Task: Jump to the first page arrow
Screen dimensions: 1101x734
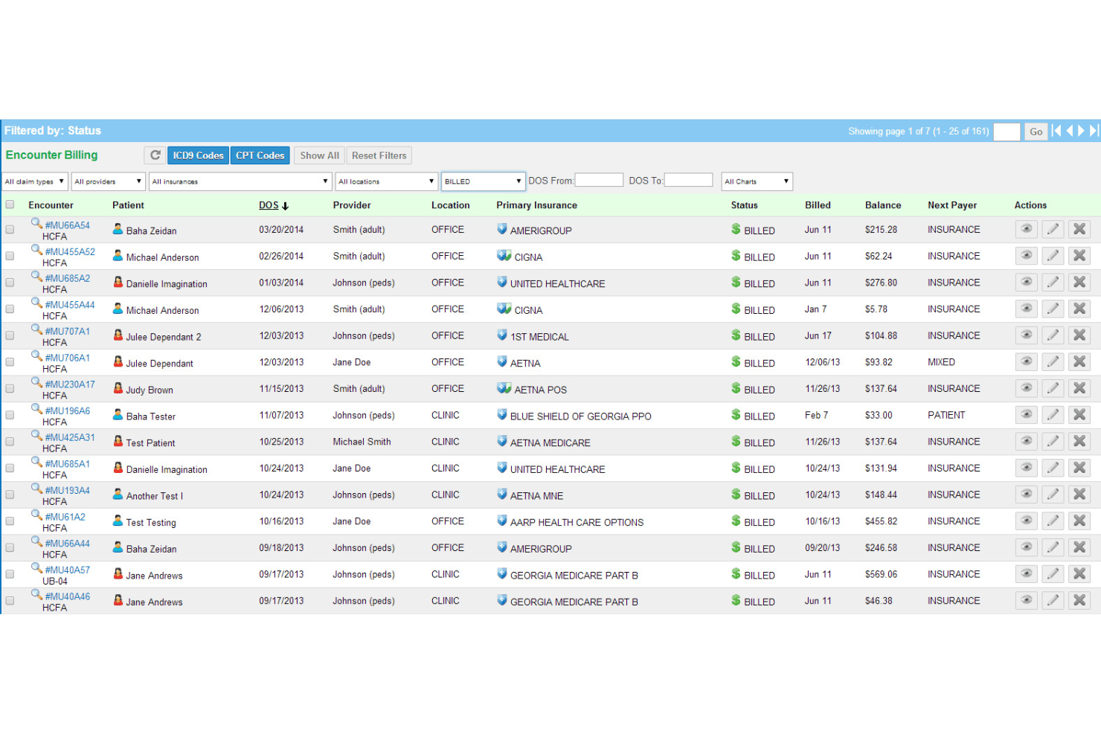Action: [1056, 131]
